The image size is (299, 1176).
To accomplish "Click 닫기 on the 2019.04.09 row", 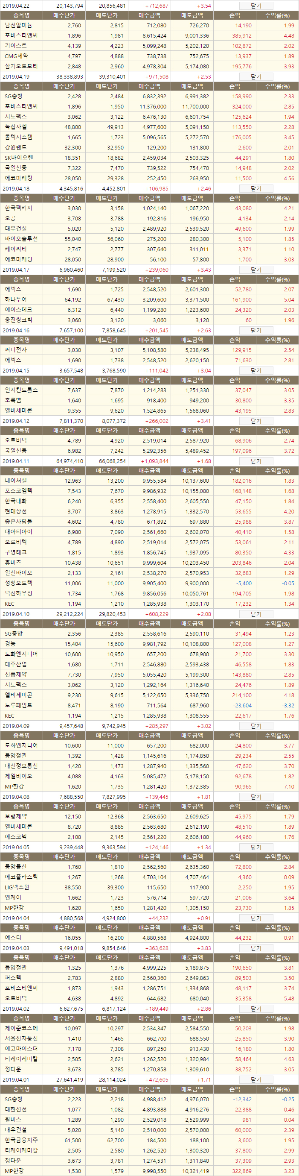I will click(x=256, y=726).
